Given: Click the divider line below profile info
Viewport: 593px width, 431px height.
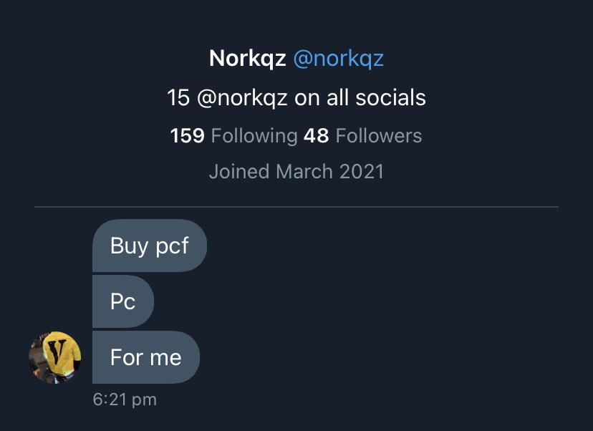Looking at the screenshot, I should click(296, 207).
